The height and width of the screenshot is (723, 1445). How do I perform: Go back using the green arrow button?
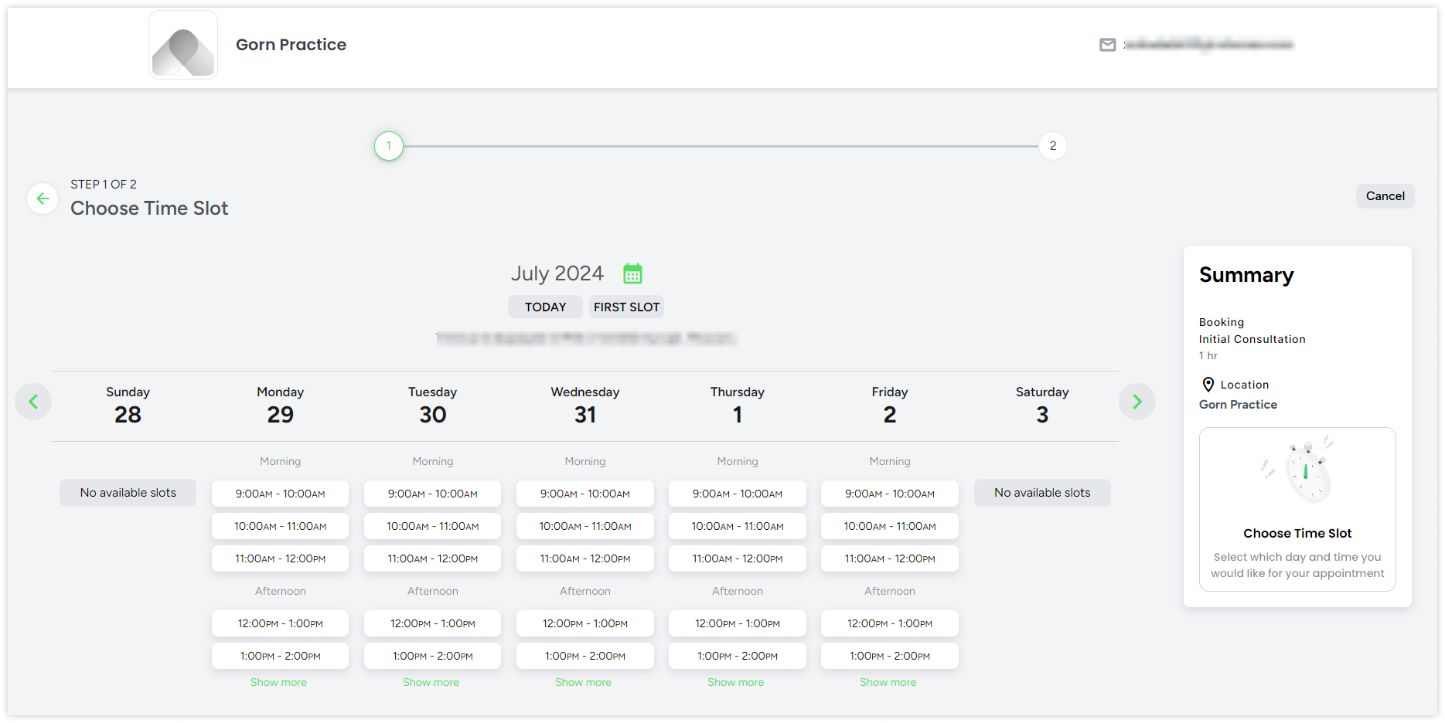coord(43,199)
